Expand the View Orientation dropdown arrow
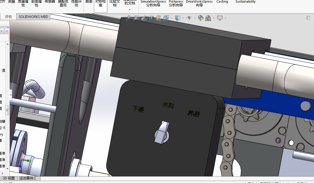 (x=171, y=18)
